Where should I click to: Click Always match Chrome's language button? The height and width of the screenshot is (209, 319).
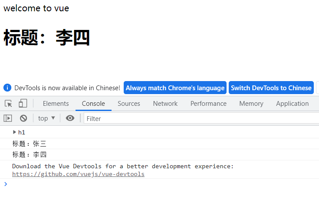click(x=175, y=88)
